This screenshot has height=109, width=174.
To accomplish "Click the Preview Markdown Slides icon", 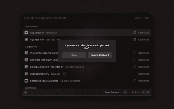I will click(x=26, y=53).
